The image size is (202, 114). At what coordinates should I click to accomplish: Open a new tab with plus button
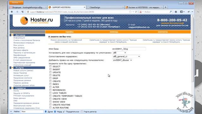(x=165, y=7)
